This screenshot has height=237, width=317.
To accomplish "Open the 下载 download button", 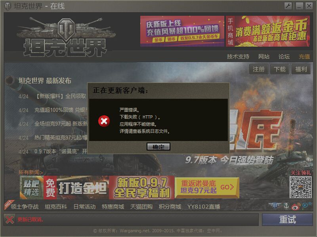I will pos(280,70).
